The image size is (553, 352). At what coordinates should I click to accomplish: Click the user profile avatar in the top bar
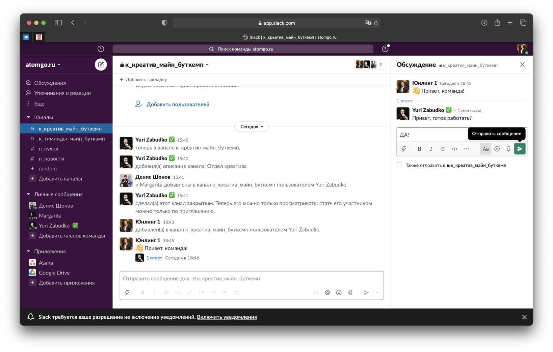pos(522,49)
